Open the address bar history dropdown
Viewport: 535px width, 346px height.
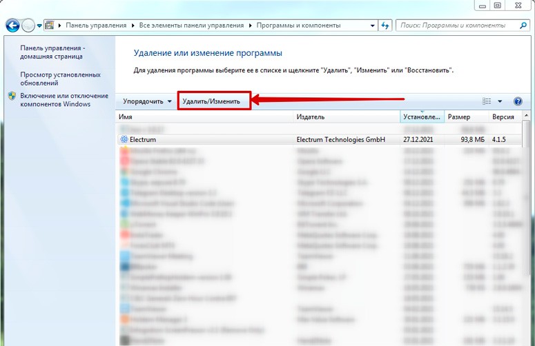coord(372,26)
